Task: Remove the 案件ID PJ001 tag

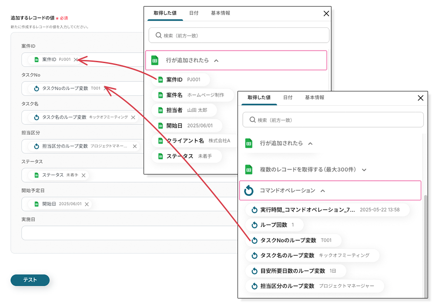Action: [x=76, y=60]
